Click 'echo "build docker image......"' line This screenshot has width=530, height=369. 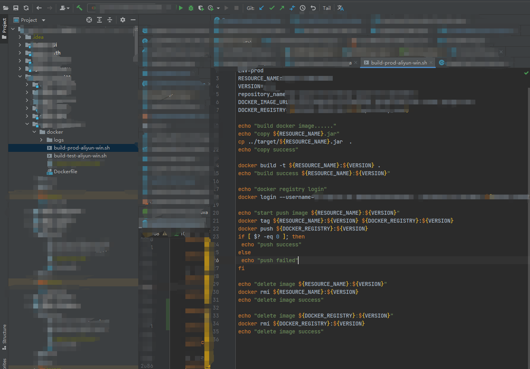tap(287, 126)
